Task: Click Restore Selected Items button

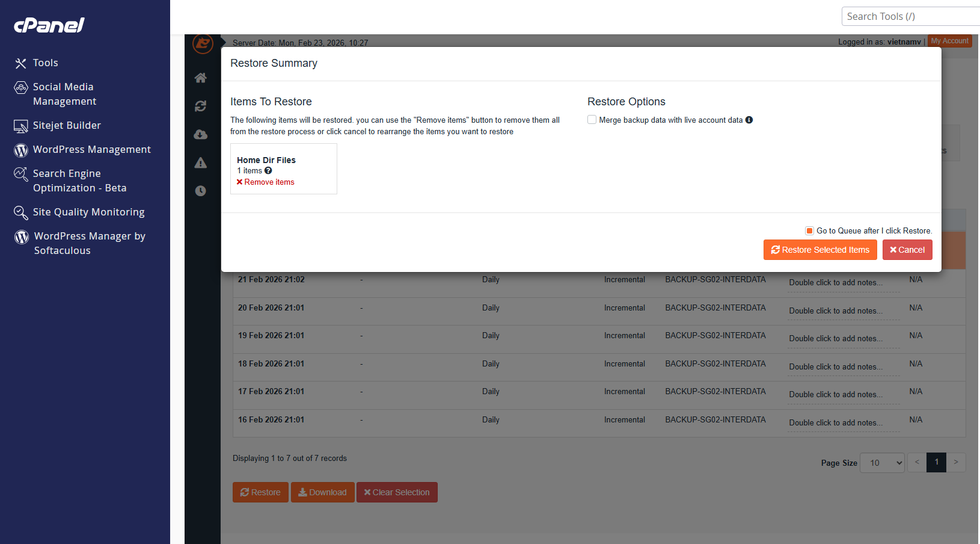Action: click(x=820, y=250)
